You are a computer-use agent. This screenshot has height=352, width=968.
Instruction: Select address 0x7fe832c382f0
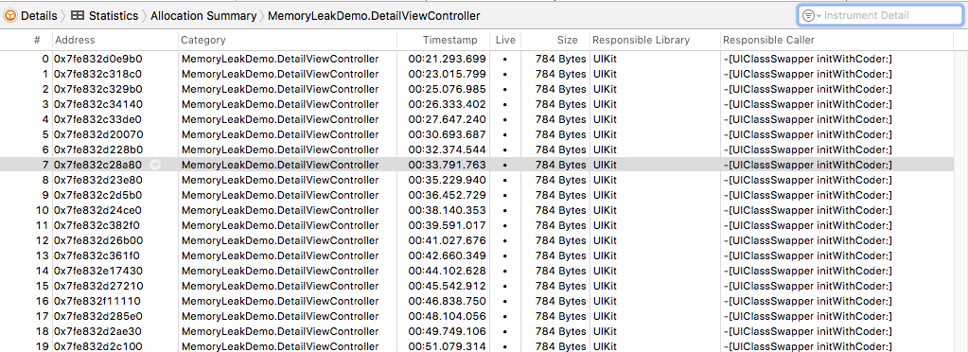coord(97,225)
